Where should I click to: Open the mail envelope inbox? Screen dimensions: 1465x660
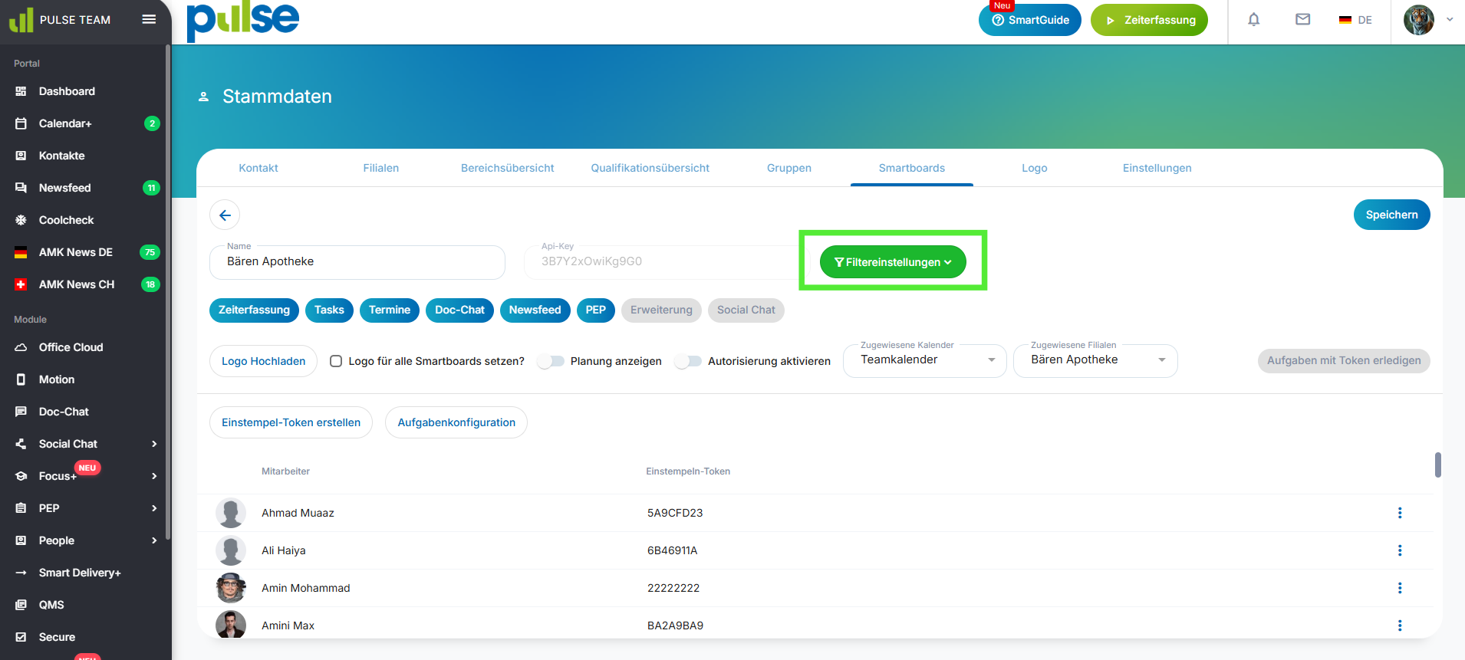[x=1303, y=20]
